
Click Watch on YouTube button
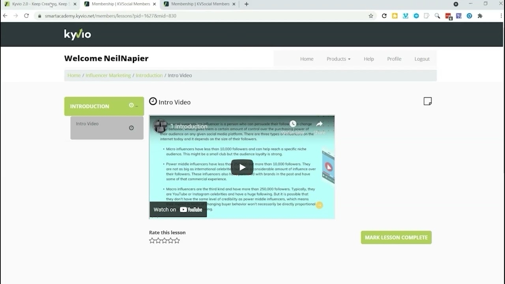tap(178, 209)
